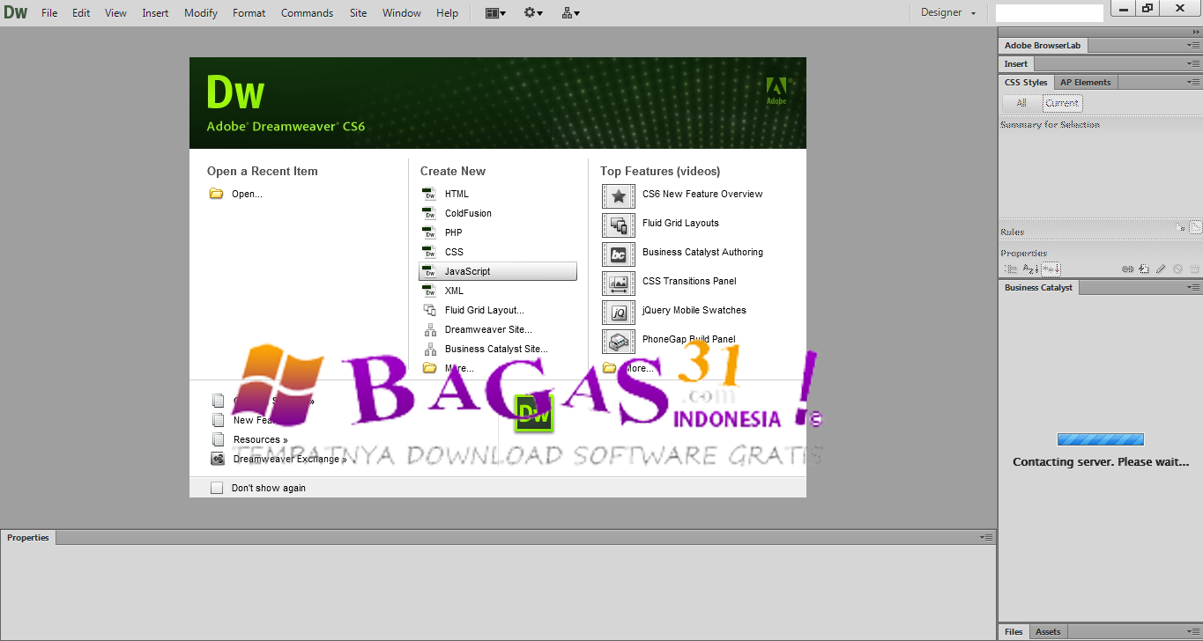Select the Adobe BrowserLab panel tab
The height and width of the screenshot is (641, 1203).
coord(1043,45)
